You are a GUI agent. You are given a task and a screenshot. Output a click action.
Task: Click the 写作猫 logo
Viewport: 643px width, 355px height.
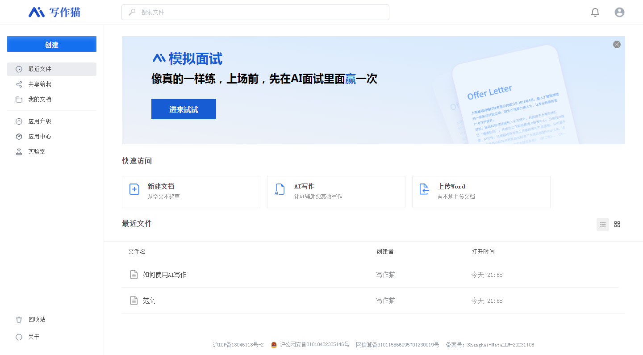[x=54, y=12]
